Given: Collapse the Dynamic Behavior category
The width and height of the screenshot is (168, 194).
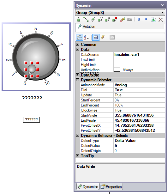Looking at the screenshot, I should point(77,80).
